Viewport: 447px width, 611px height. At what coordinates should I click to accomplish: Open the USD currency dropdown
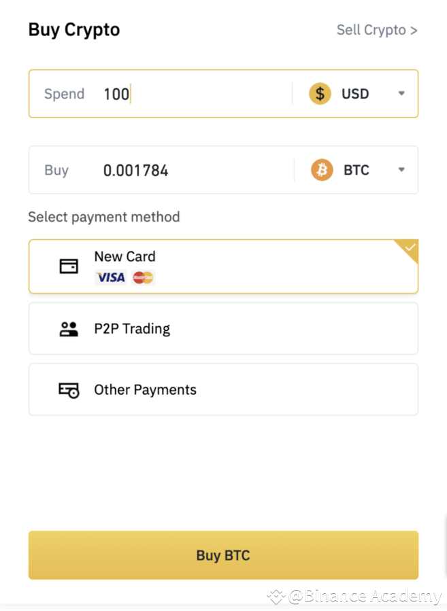401,94
